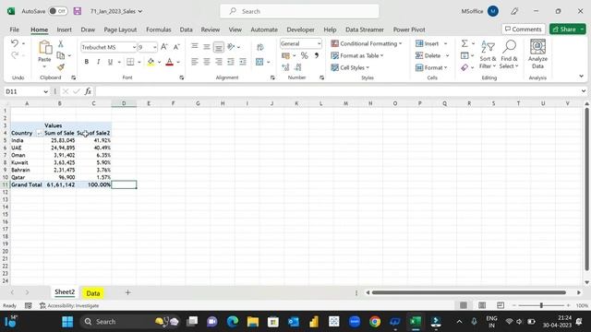Screen dimensions: 591x332
Task: Click the Wrap Text icon
Action: coord(260,47)
